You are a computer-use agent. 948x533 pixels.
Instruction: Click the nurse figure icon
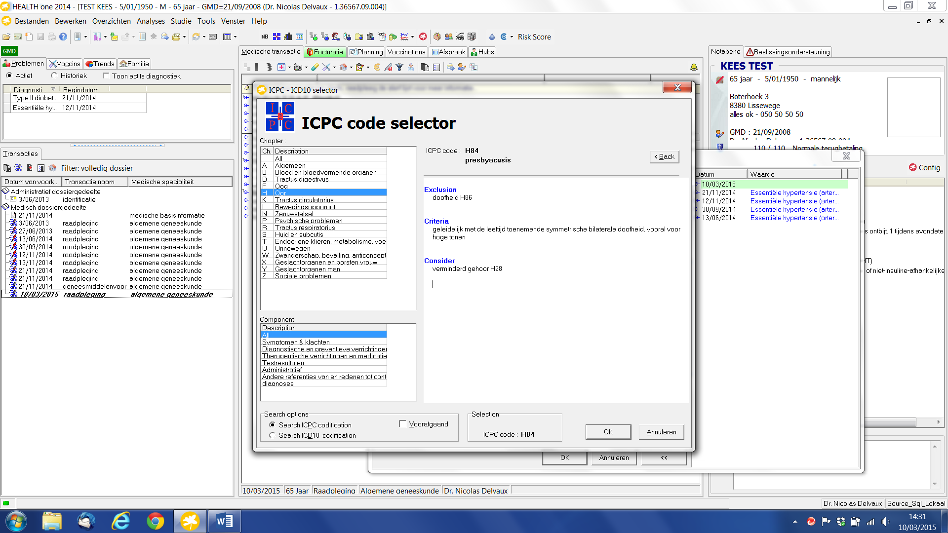click(411, 67)
